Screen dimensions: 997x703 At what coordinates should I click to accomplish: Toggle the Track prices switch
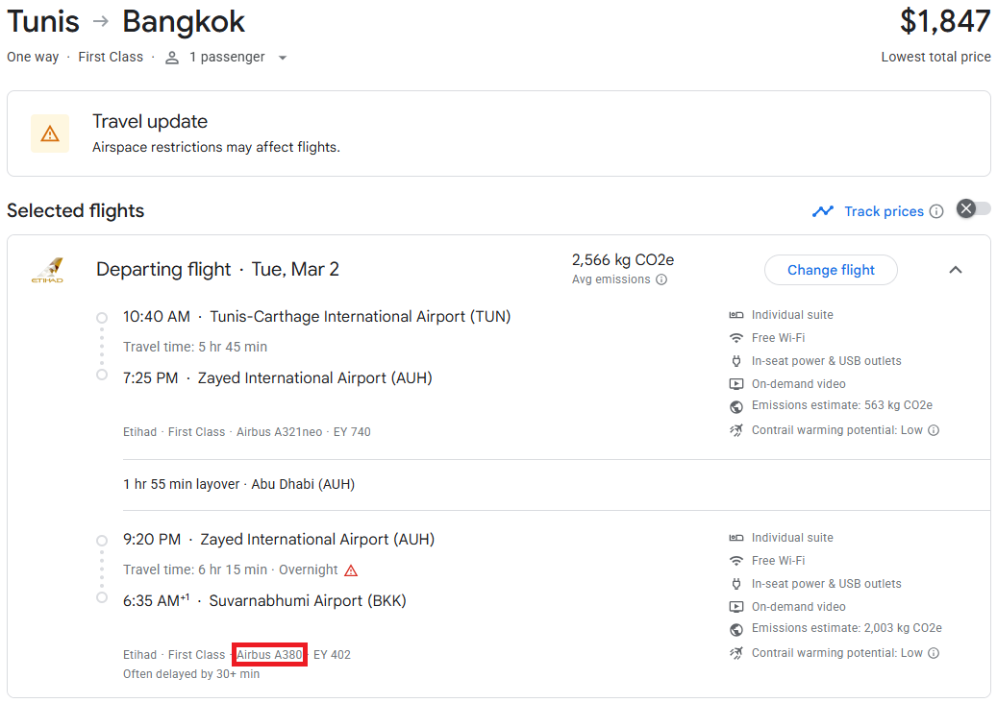(974, 209)
